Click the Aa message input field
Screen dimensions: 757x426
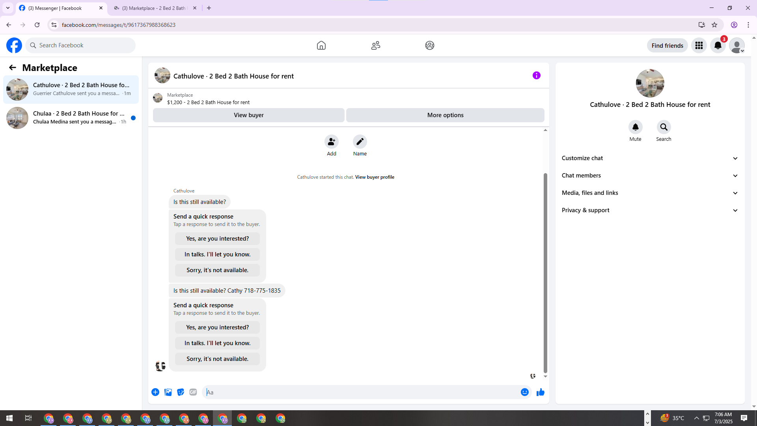(361, 392)
